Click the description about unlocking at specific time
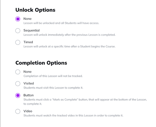Viewport: 156px width, 127px height. (69, 47)
